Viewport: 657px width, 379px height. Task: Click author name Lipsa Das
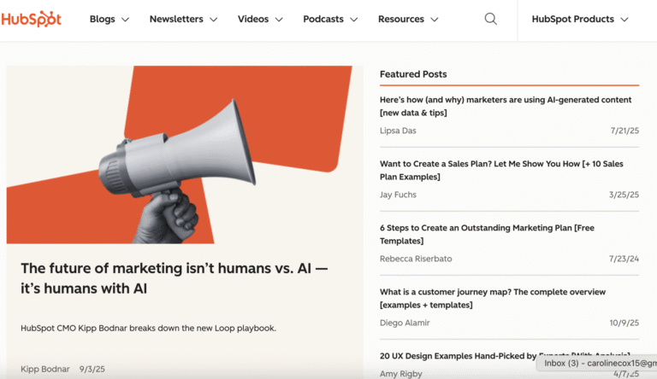click(x=398, y=131)
